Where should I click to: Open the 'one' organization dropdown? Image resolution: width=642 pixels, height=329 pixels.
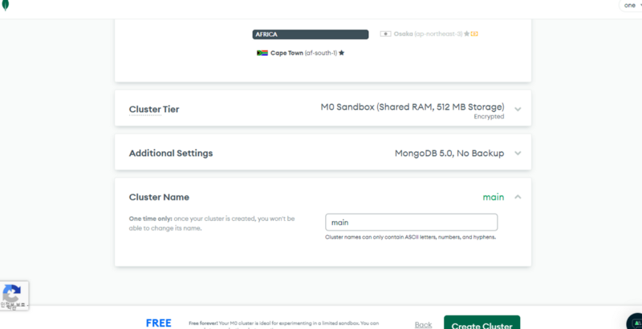pos(631,6)
